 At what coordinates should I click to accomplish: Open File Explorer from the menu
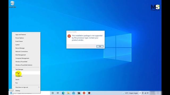(x=26, y=76)
